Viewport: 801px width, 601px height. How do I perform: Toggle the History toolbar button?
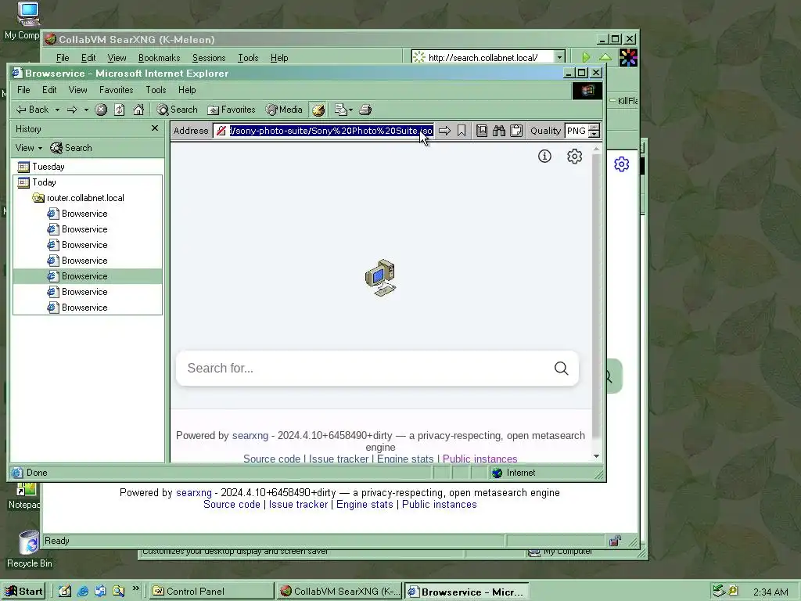tap(318, 110)
